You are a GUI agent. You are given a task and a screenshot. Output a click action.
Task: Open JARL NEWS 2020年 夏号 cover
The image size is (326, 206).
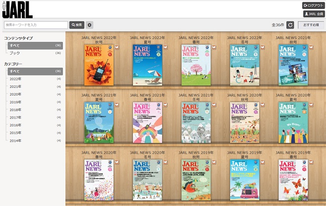[293, 123]
